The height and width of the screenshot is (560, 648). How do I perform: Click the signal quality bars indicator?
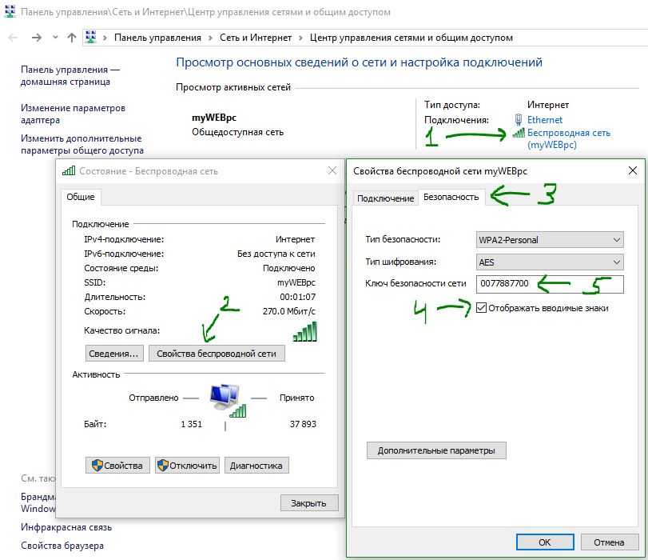click(x=305, y=331)
